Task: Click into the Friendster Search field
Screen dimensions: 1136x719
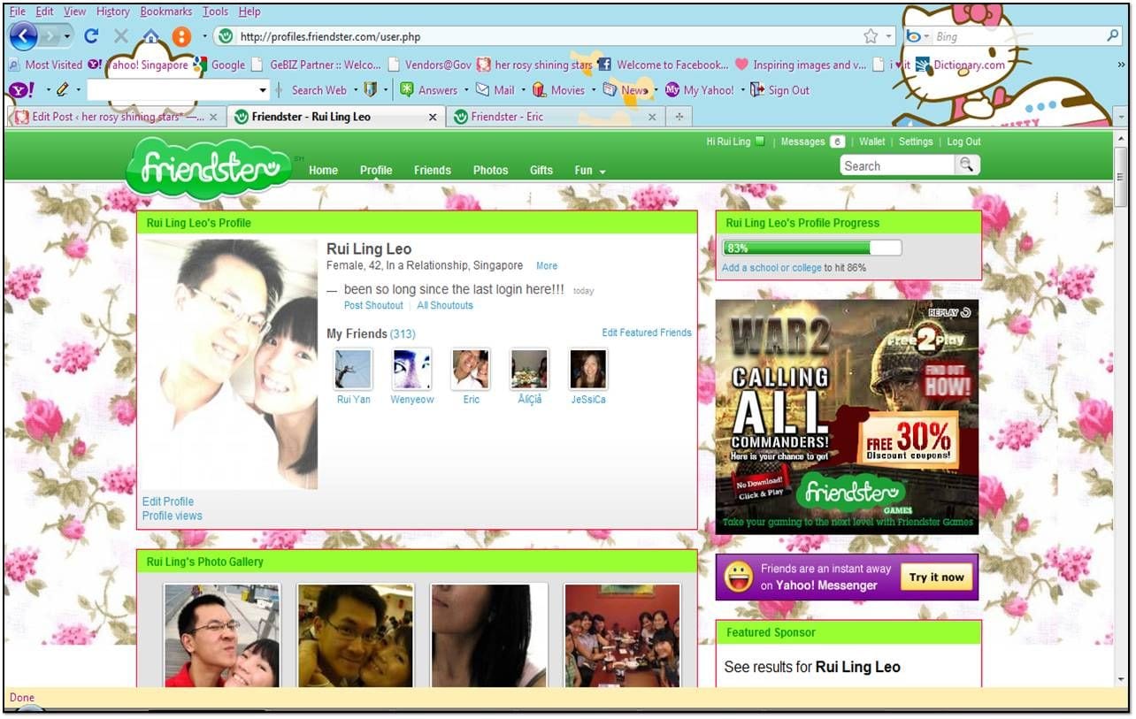Action: pyautogui.click(x=897, y=165)
